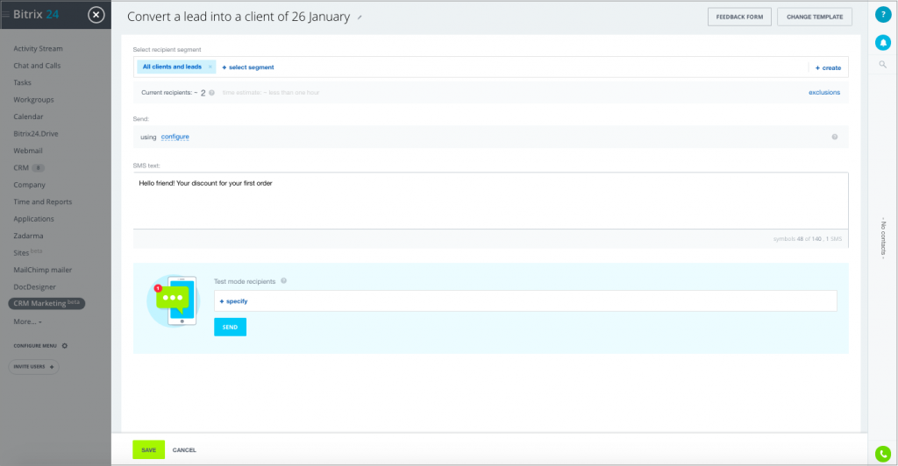Open Bitrix24.Drive
Screen dimensions: 898x466
35,134
